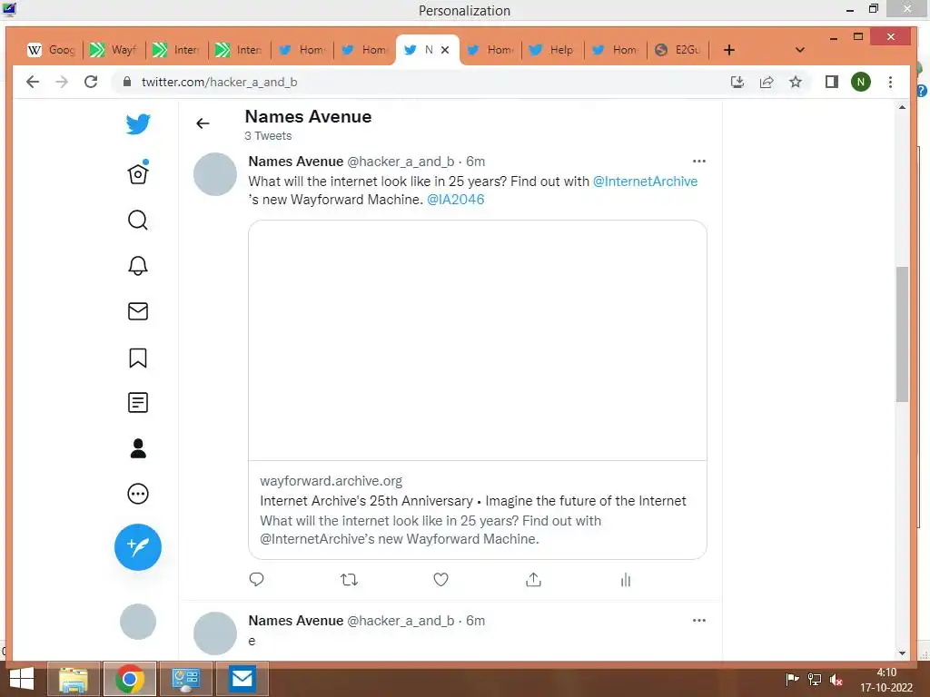The width and height of the screenshot is (930, 697).
Task: Open Notifications bell icon
Action: tap(138, 266)
